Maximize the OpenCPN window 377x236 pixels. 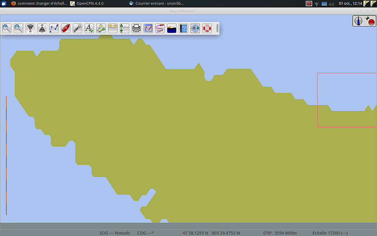click(x=367, y=11)
